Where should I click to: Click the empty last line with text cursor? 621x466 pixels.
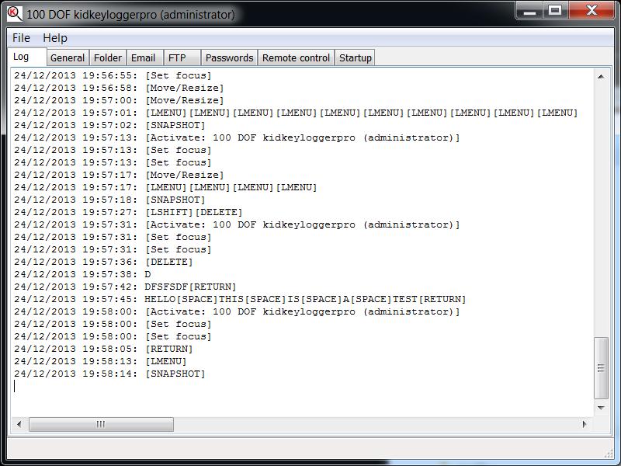(302, 386)
